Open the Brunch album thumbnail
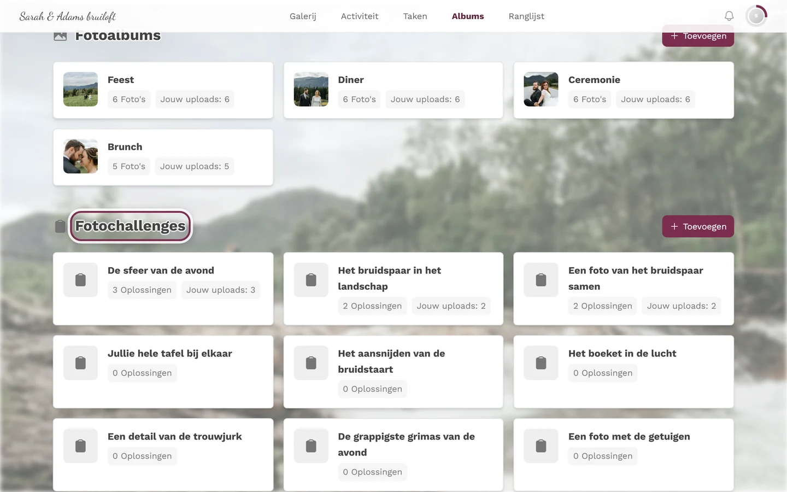The width and height of the screenshot is (787, 492). pyautogui.click(x=80, y=156)
